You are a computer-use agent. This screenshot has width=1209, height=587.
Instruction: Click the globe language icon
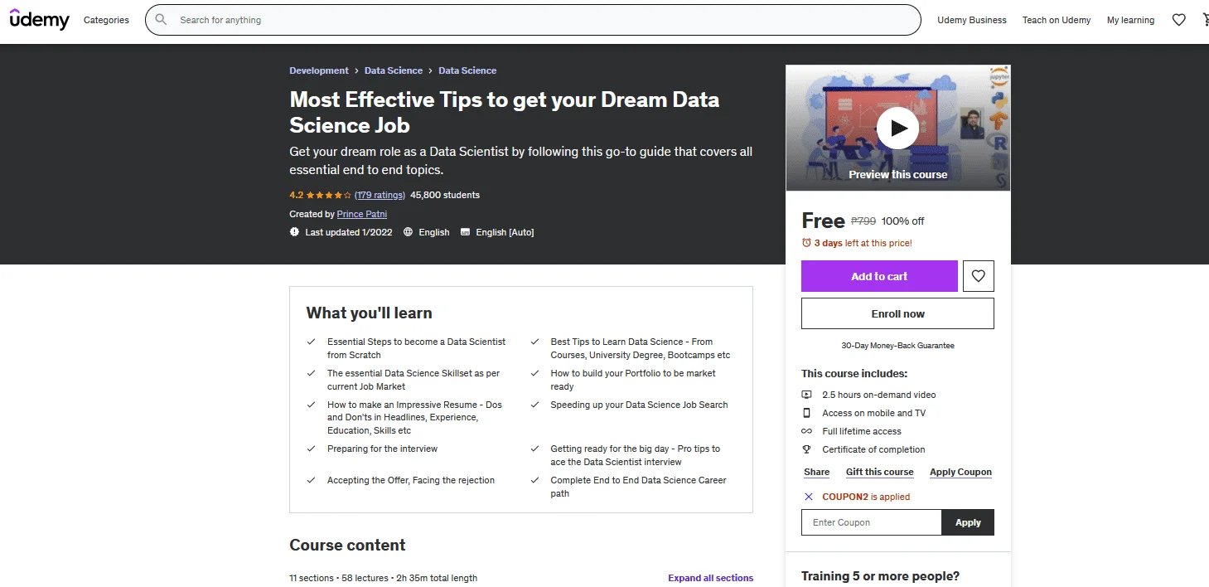tap(408, 232)
